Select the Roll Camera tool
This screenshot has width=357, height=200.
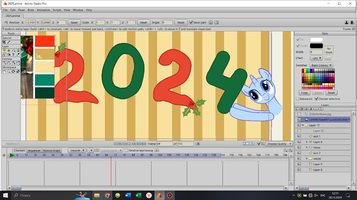[13, 63]
